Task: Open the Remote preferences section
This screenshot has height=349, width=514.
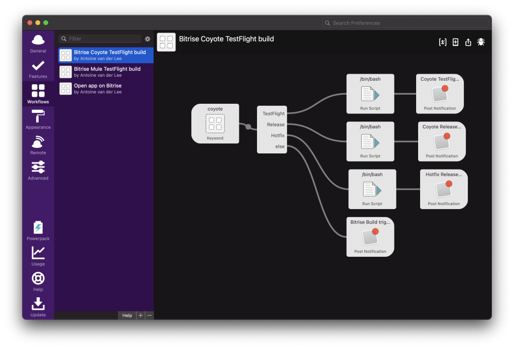Action: [38, 145]
